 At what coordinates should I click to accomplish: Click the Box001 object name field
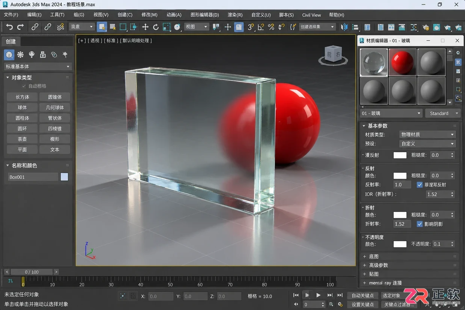tap(33, 177)
